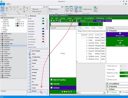Open the Format menu in preview
128x98 pixels.
click(63, 18)
